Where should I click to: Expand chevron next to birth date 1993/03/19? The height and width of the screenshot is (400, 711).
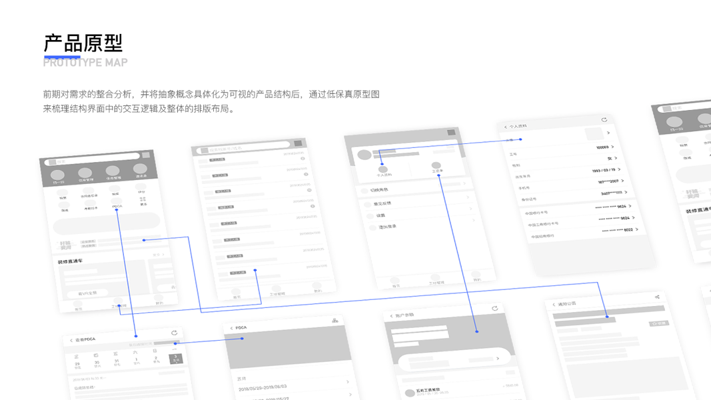pos(619,169)
